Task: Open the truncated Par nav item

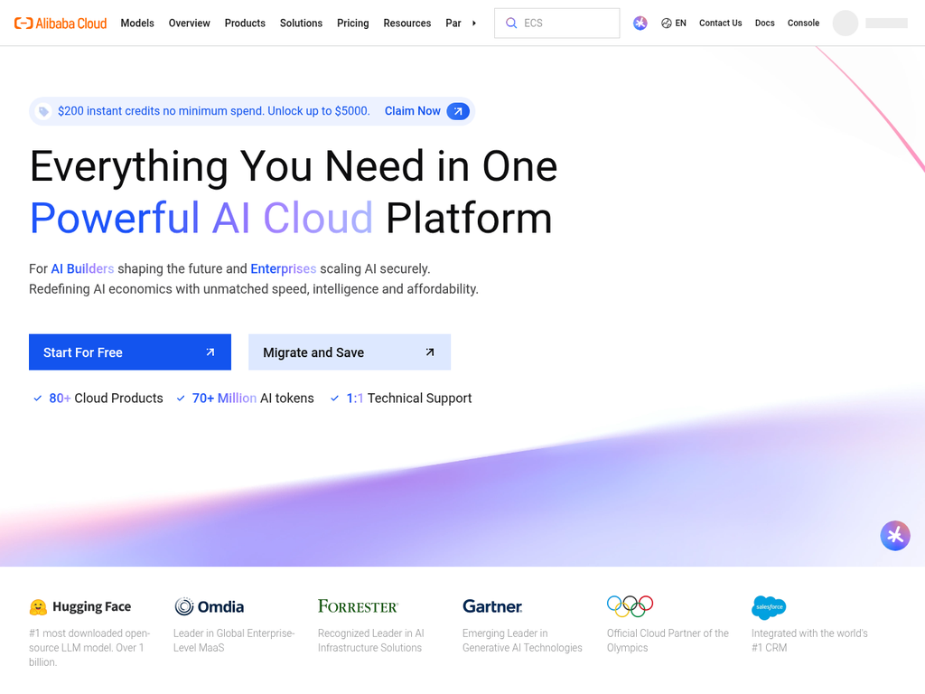Action: click(x=453, y=23)
